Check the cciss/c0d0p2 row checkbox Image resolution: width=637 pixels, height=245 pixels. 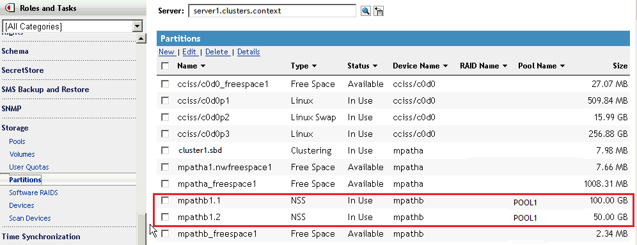pos(165,117)
